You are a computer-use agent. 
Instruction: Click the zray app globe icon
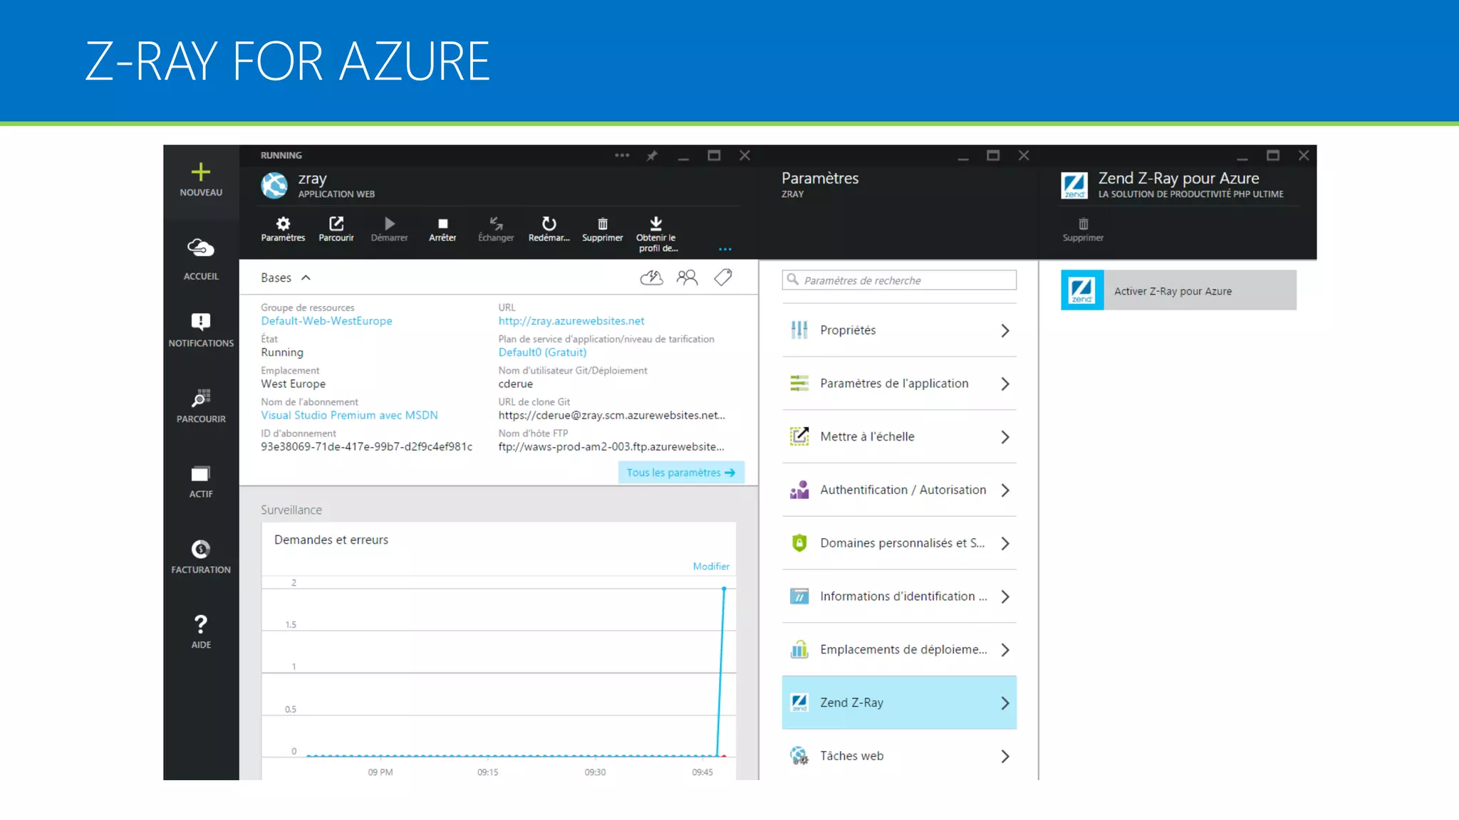click(274, 185)
